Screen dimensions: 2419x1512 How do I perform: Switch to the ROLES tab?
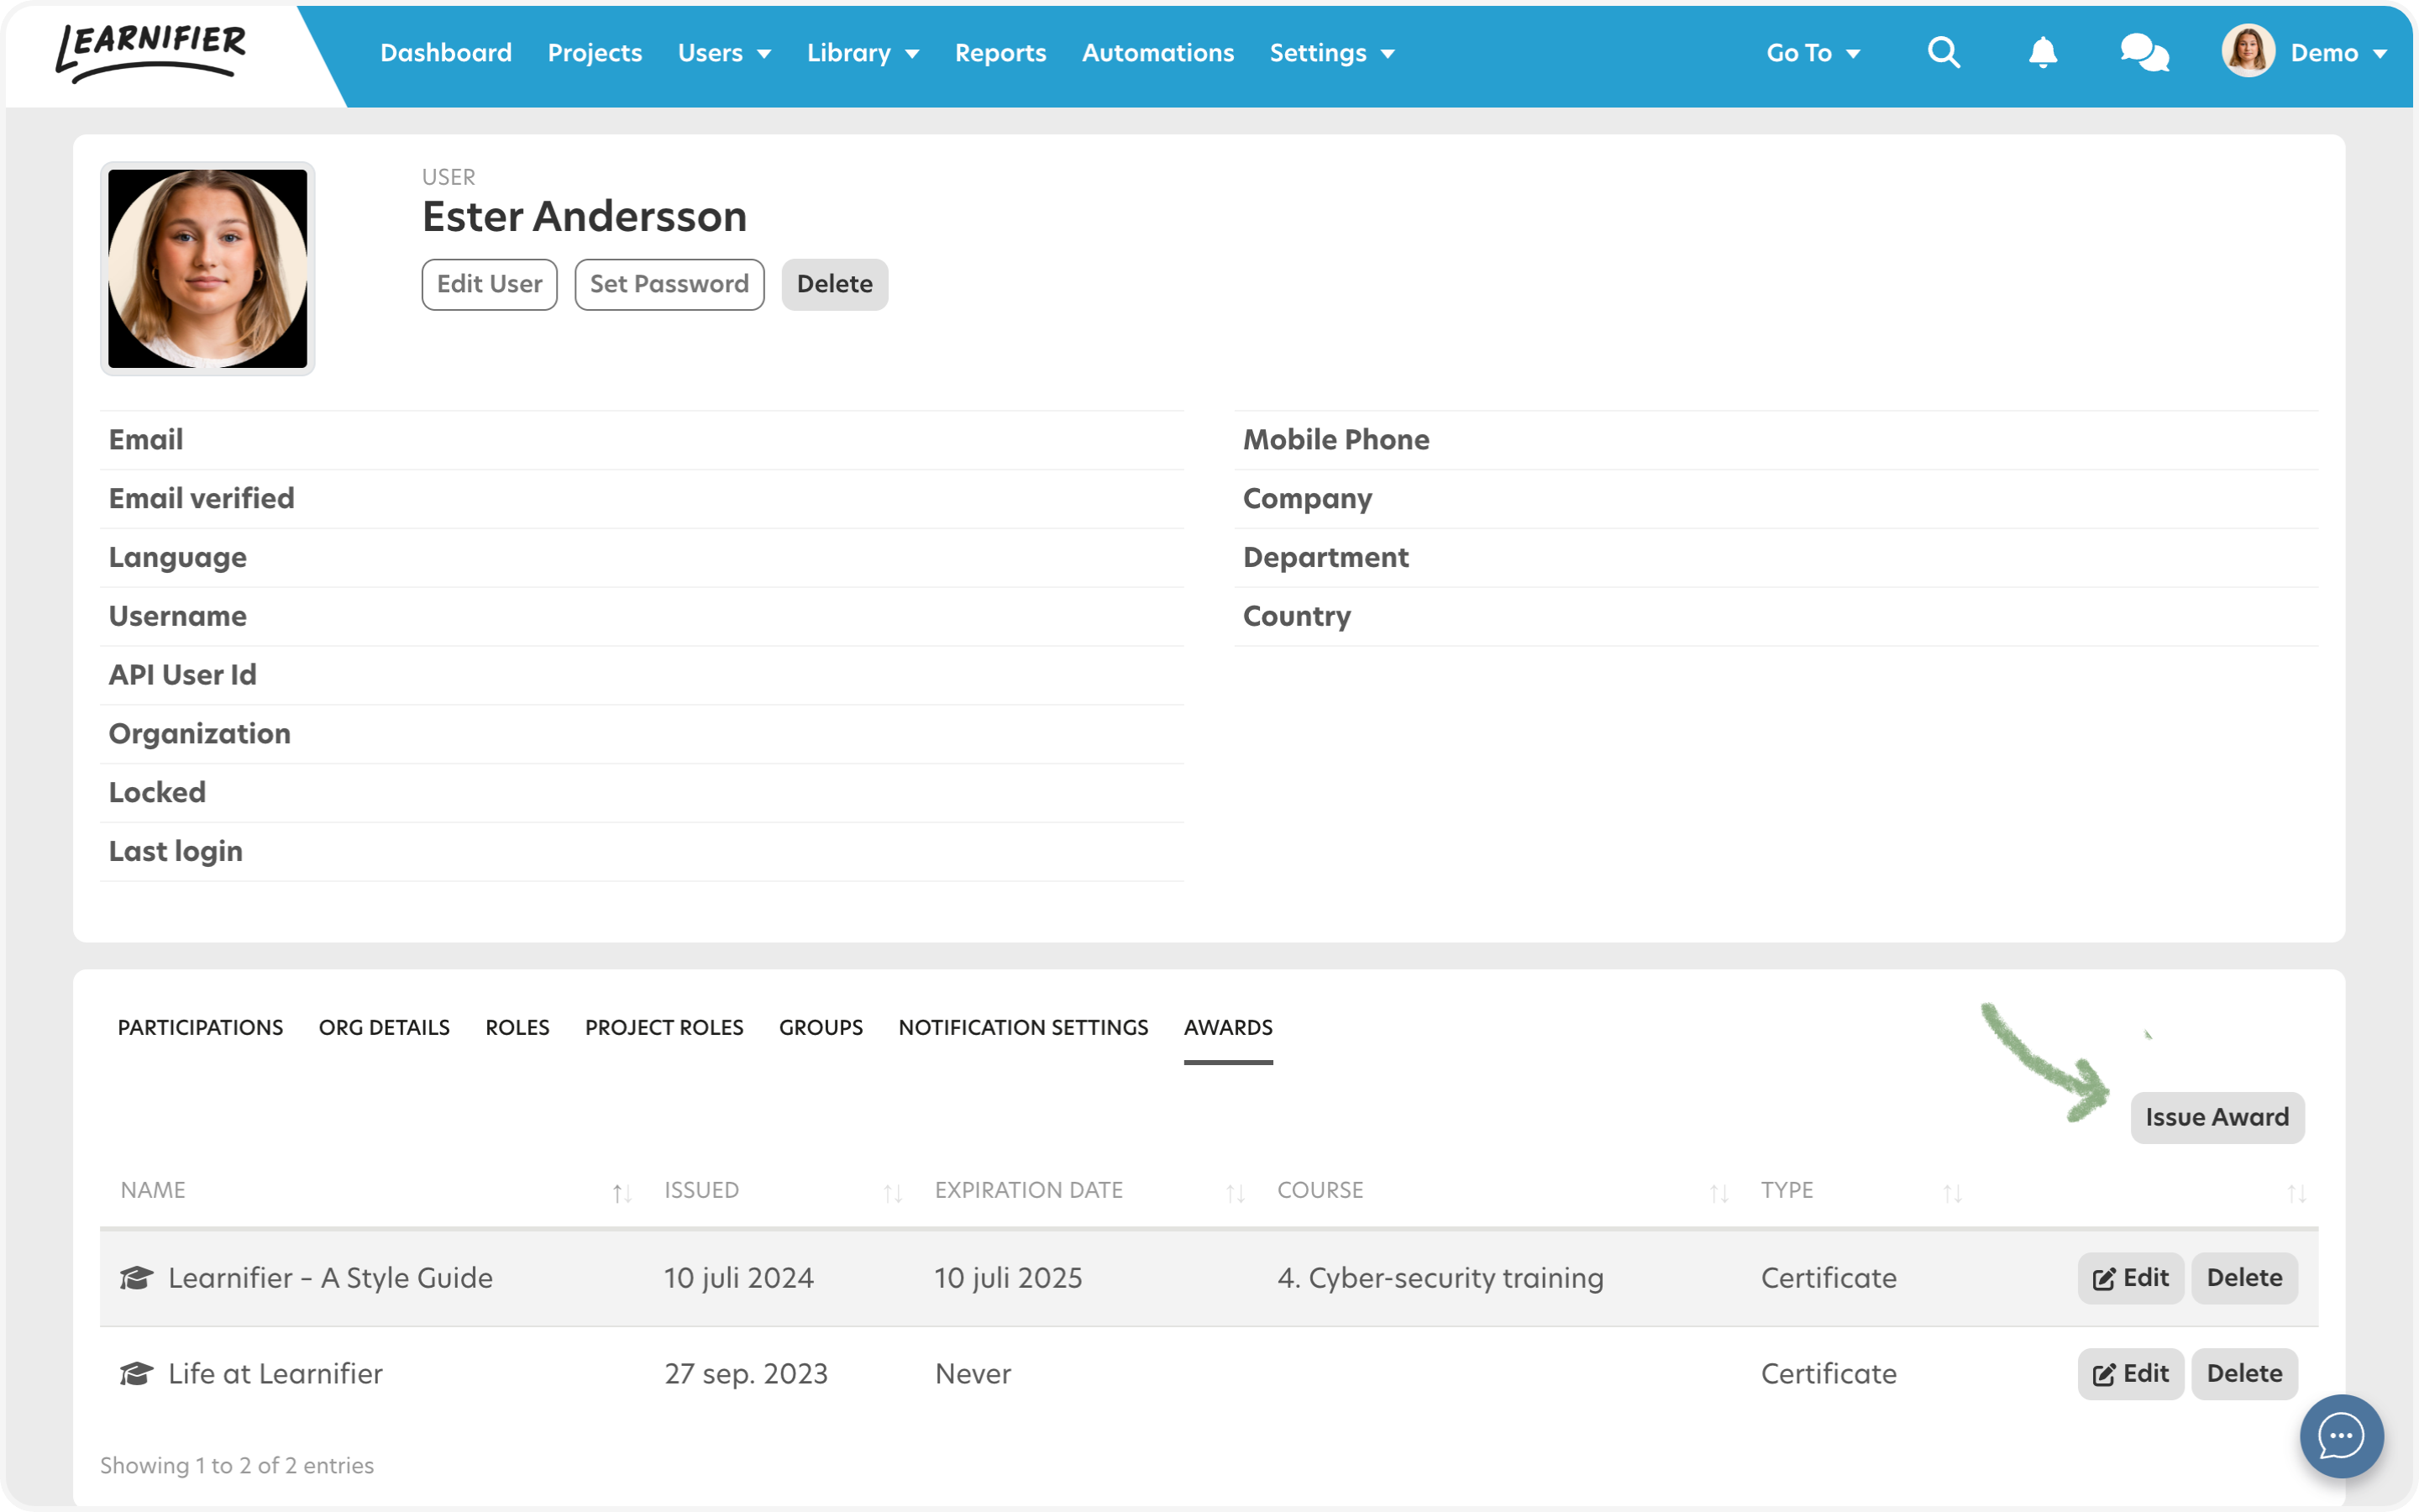coord(517,1027)
